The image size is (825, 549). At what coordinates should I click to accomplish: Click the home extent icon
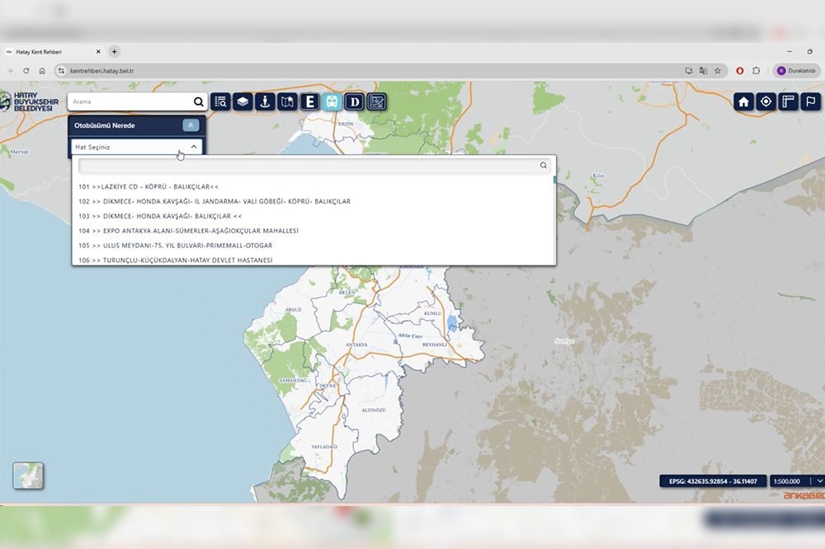click(743, 101)
